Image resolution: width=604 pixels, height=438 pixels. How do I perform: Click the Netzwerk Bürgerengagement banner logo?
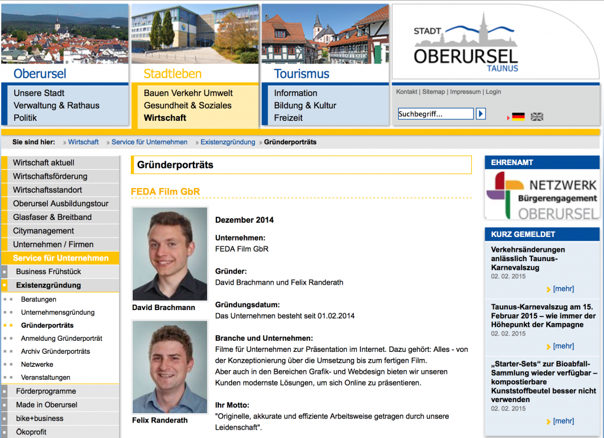[x=541, y=195]
